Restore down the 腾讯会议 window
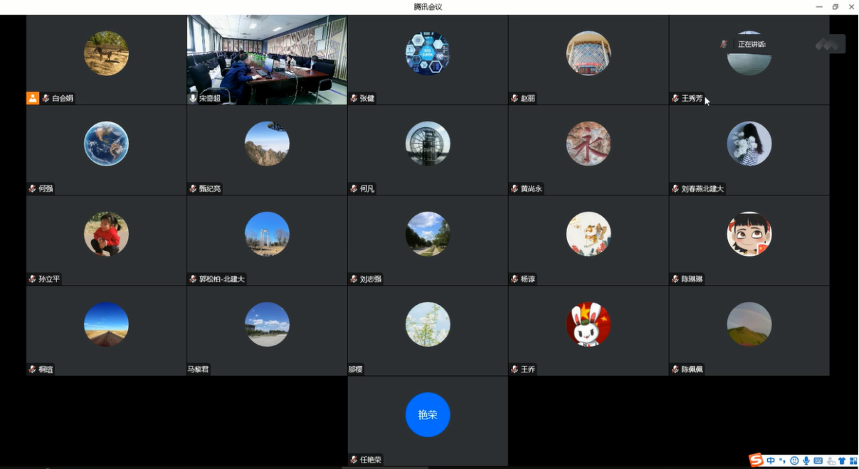Viewport: 859px width, 469px height. [x=836, y=6]
